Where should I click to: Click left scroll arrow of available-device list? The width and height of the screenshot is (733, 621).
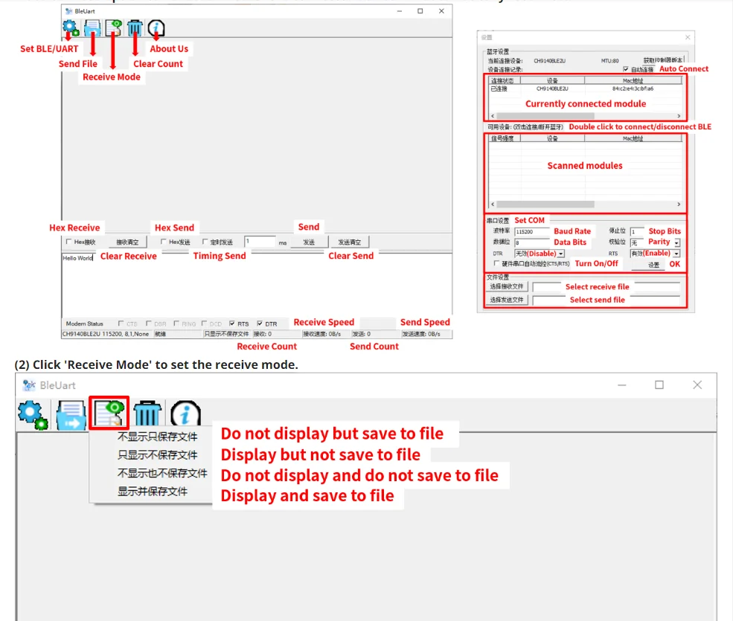click(x=493, y=205)
